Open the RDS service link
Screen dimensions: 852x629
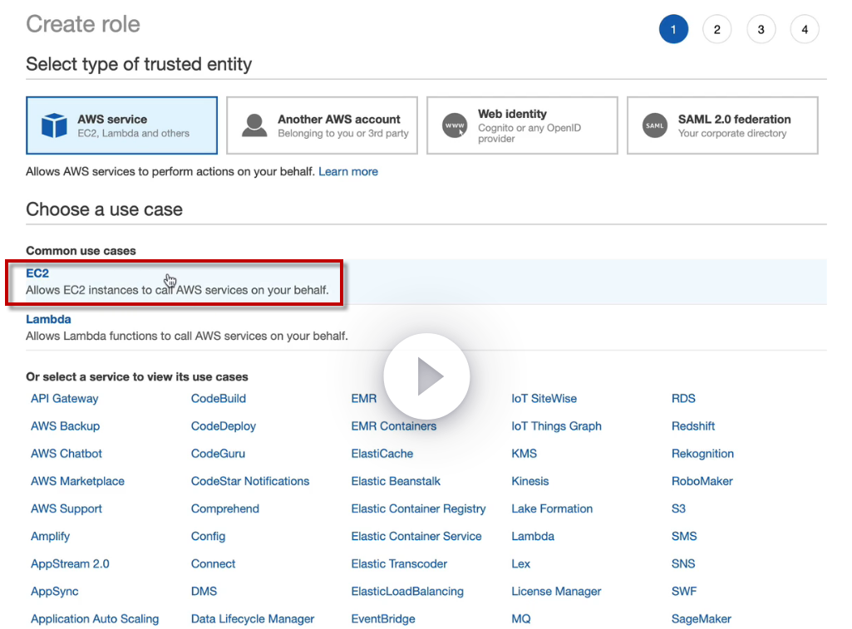click(683, 398)
